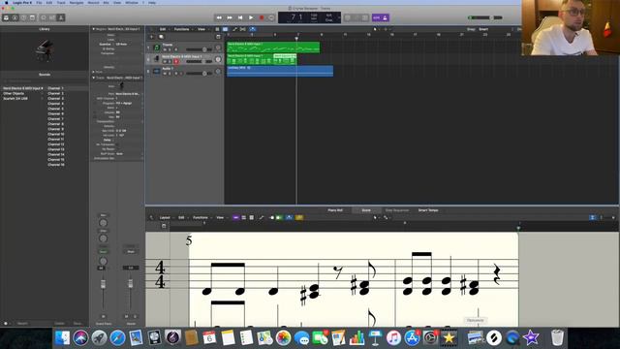Collapse the Track inspector disclosure triangle

[94, 78]
